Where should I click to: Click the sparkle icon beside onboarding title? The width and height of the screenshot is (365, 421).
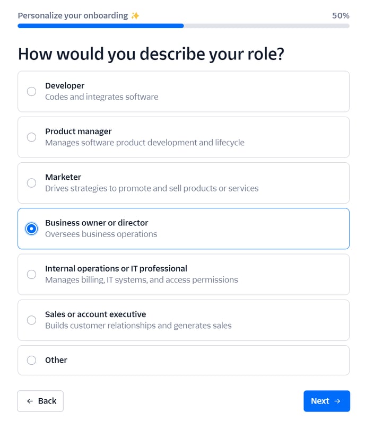tap(135, 16)
